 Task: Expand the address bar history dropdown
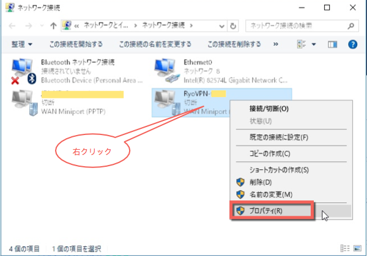[221, 26]
